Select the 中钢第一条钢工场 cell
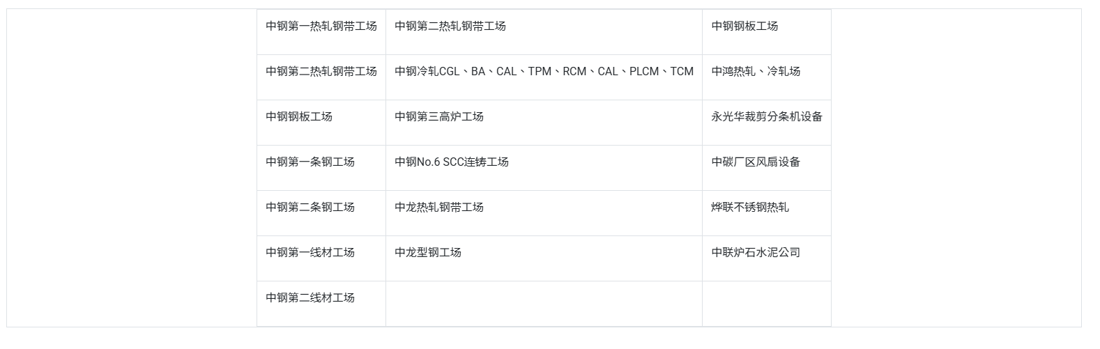The width and height of the screenshot is (1100, 349). 321,168
